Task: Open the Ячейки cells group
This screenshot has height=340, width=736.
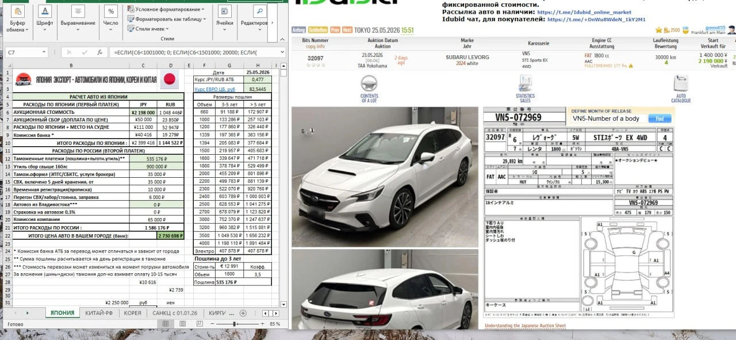Action: click(x=225, y=20)
